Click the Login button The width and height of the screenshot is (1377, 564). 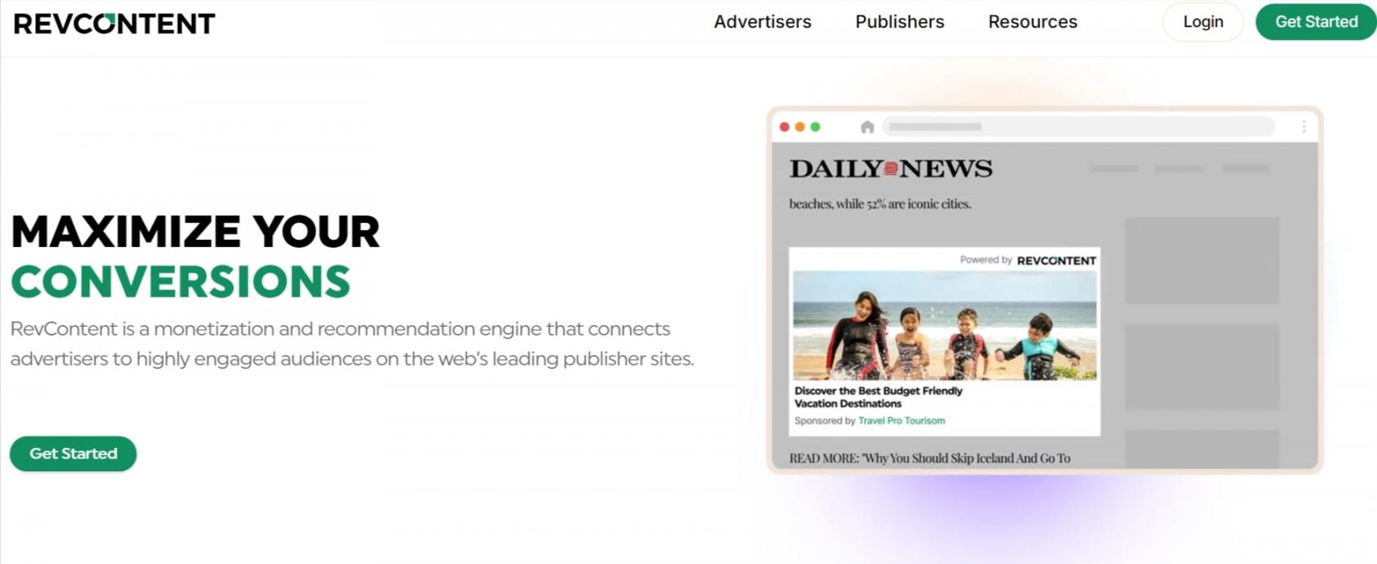click(1203, 22)
